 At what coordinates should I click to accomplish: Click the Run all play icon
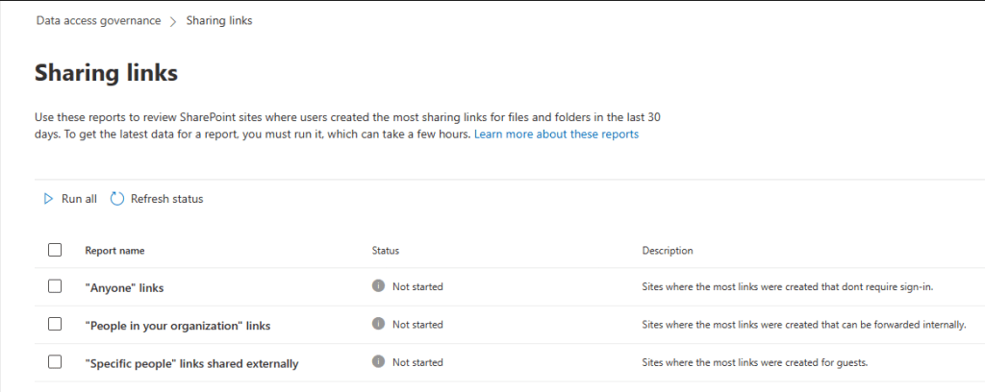[x=47, y=199]
